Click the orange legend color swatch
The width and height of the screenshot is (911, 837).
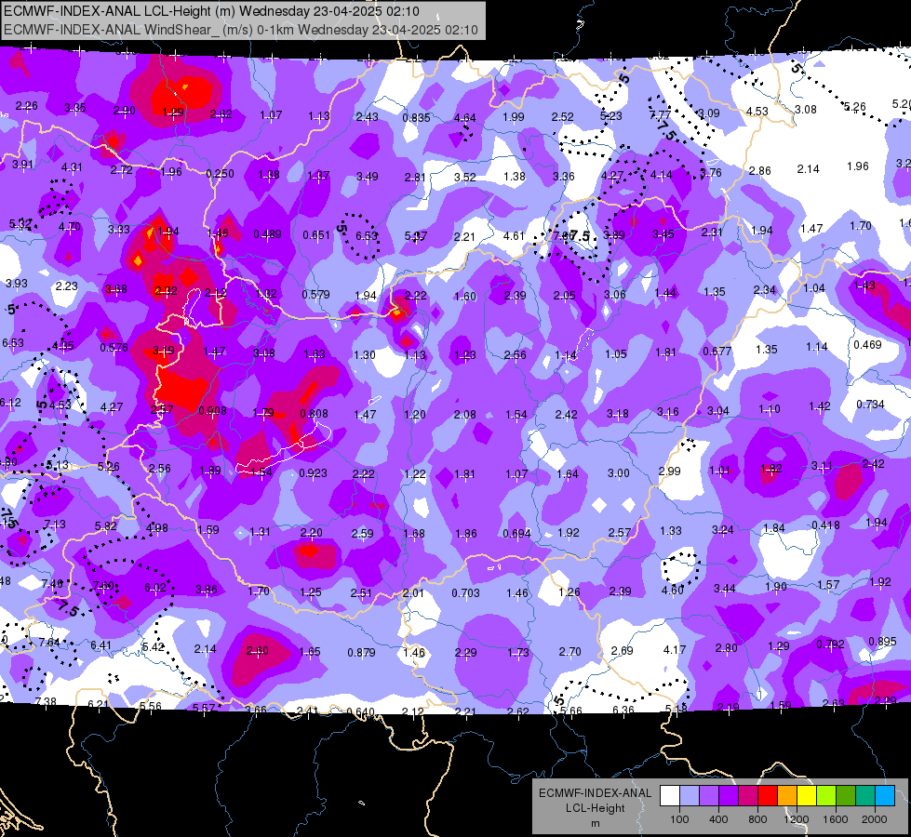[787, 795]
